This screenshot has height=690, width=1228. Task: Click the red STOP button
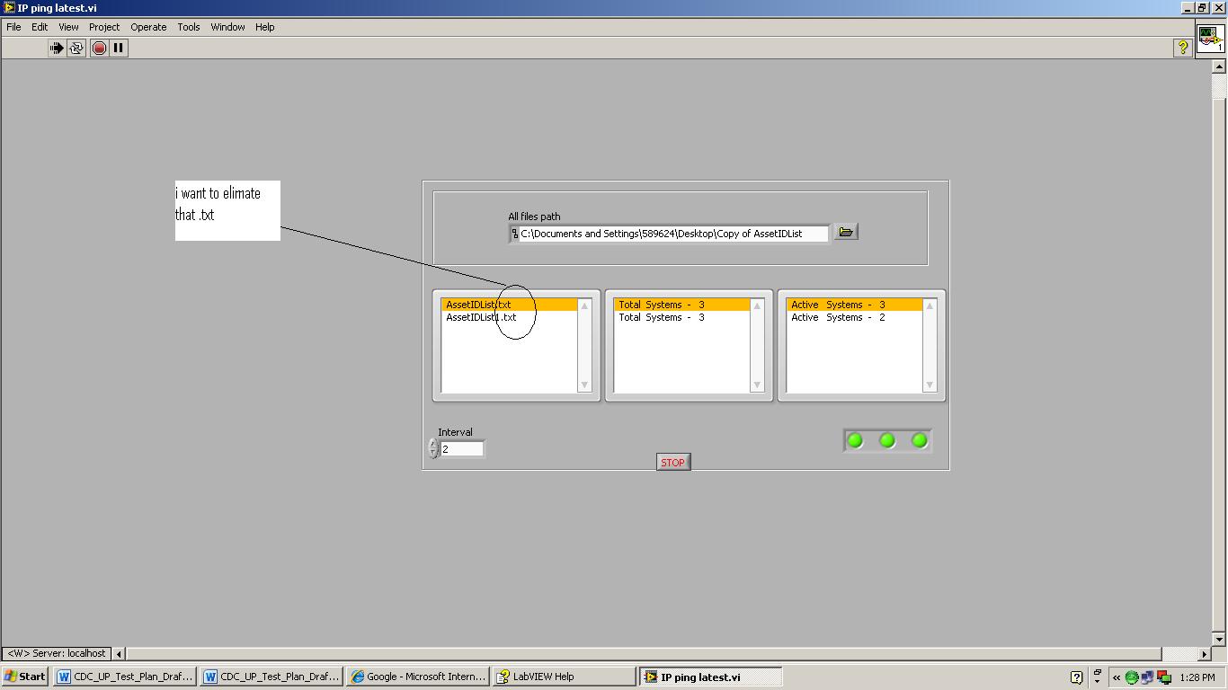[673, 463]
